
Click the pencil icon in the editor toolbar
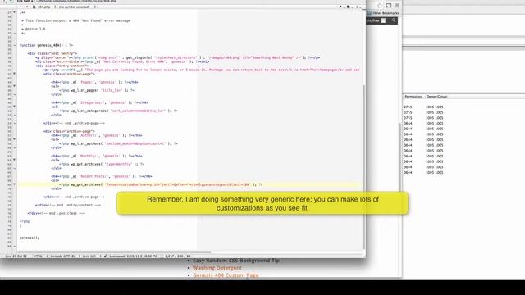(340, 7)
